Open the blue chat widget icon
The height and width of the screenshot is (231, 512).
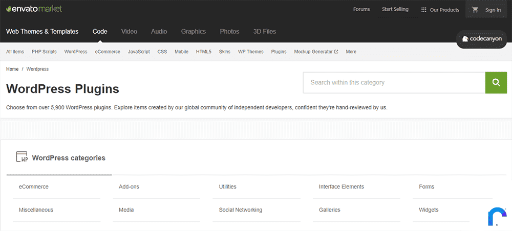[498, 216]
